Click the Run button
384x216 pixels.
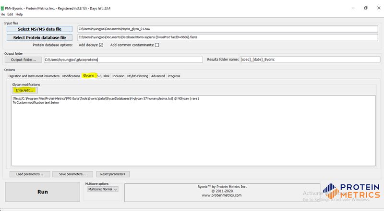coord(43,192)
